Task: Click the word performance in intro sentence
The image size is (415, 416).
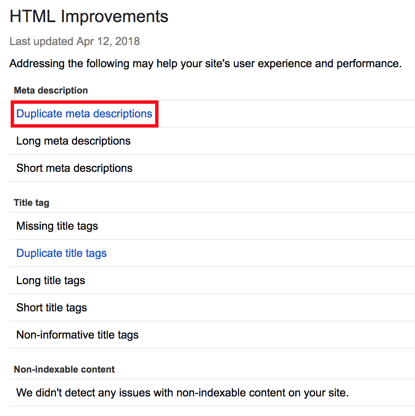Action: (x=369, y=64)
